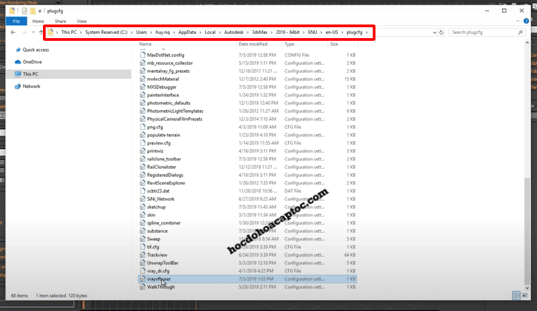Click the Up one level arrow
Viewport: 537px width, 311px height.
tap(40, 33)
